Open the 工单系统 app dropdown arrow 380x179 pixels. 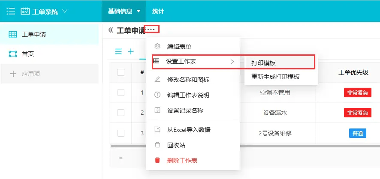[65, 11]
